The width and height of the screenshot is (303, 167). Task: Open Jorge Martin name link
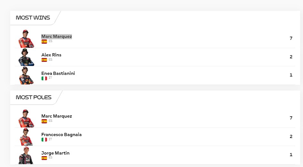coord(56,153)
